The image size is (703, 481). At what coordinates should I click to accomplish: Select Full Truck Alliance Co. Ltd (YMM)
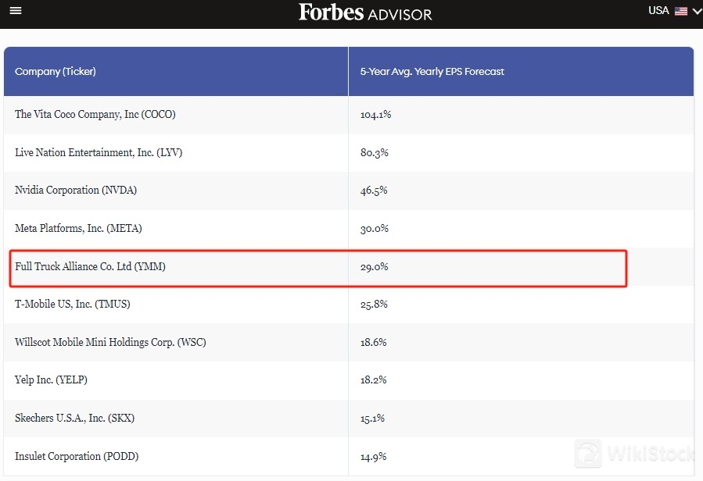pyautogui.click(x=91, y=267)
